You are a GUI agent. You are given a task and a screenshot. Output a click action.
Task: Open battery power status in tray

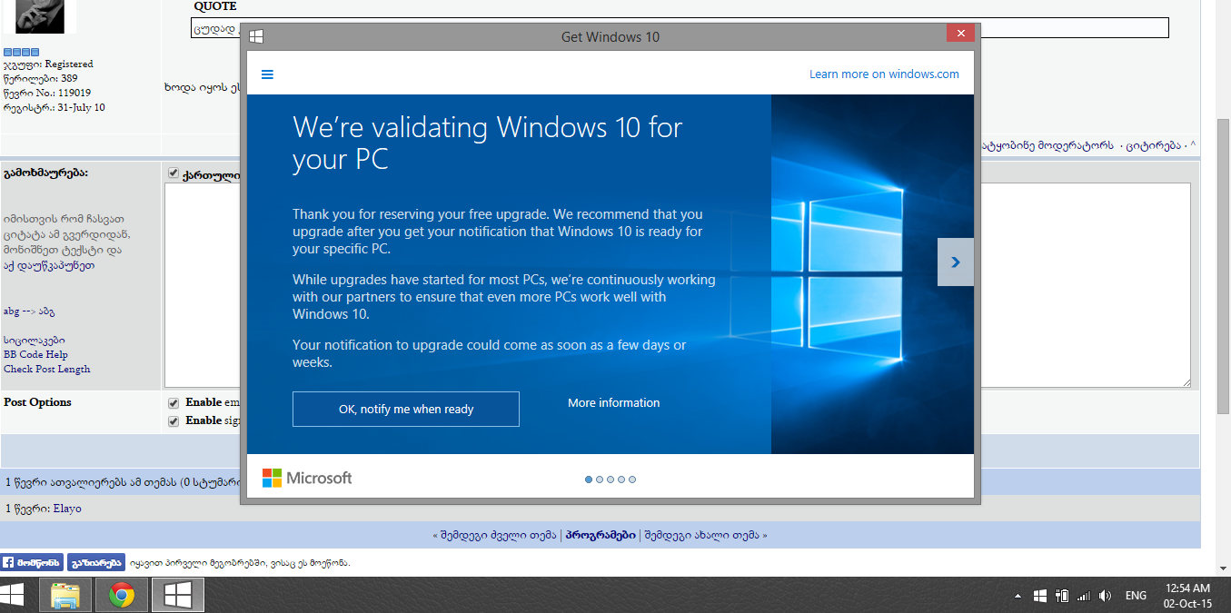(x=1062, y=596)
